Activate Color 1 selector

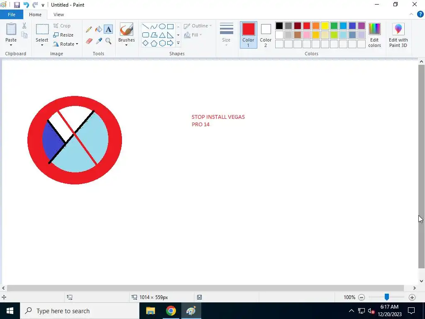point(248,35)
